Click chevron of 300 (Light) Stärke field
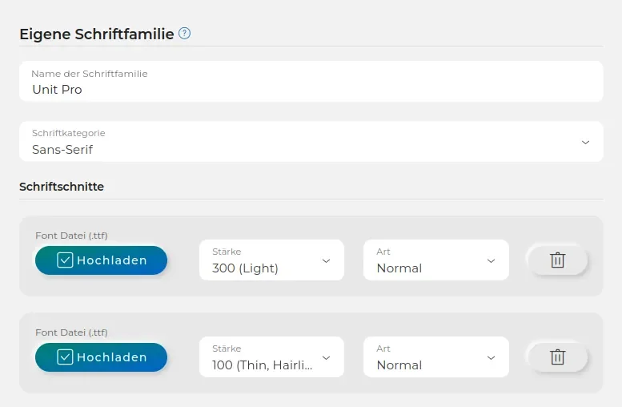Screen dimensions: 622x407 point(326,261)
